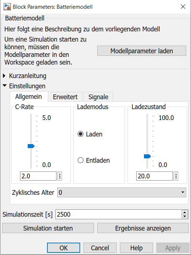Confirm with the OK button

click(x=63, y=248)
